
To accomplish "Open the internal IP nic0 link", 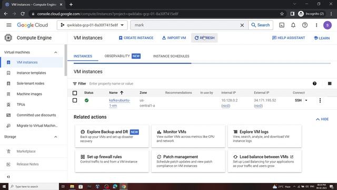I will 226,106.
